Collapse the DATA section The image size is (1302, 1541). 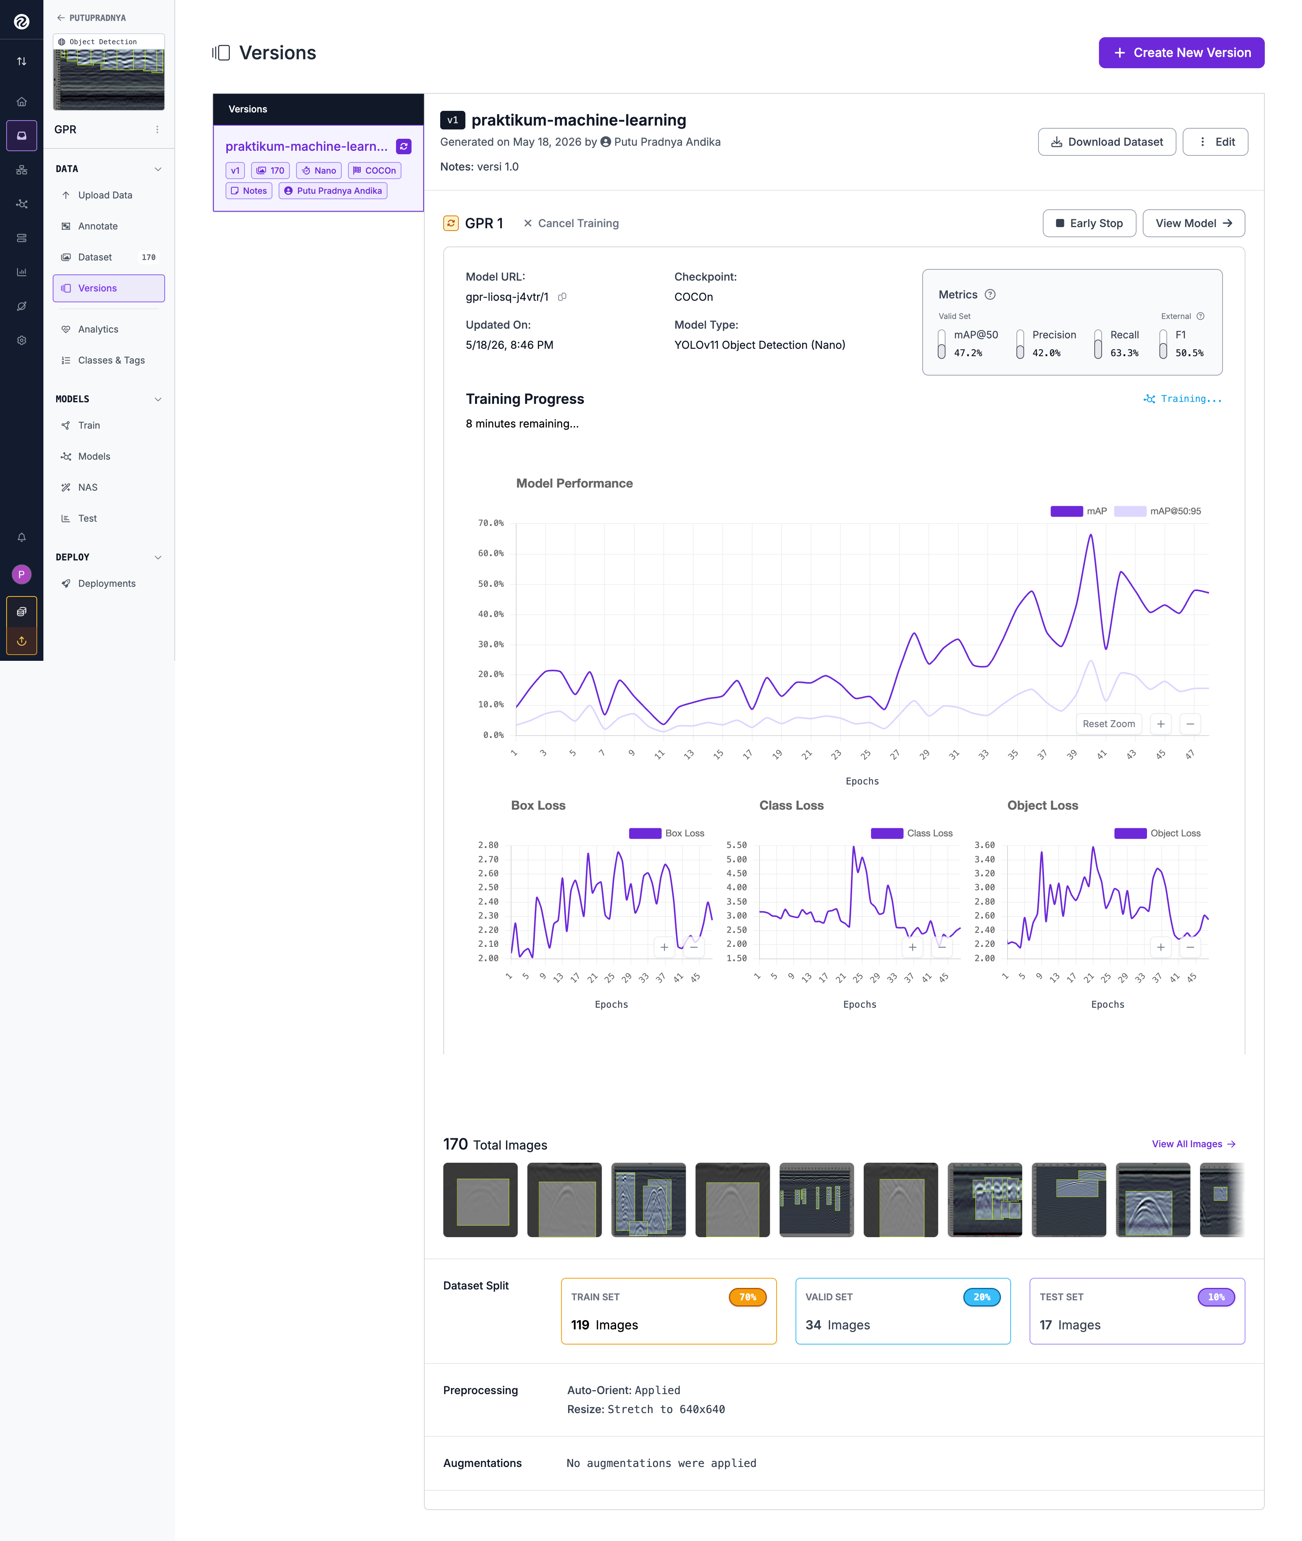158,169
